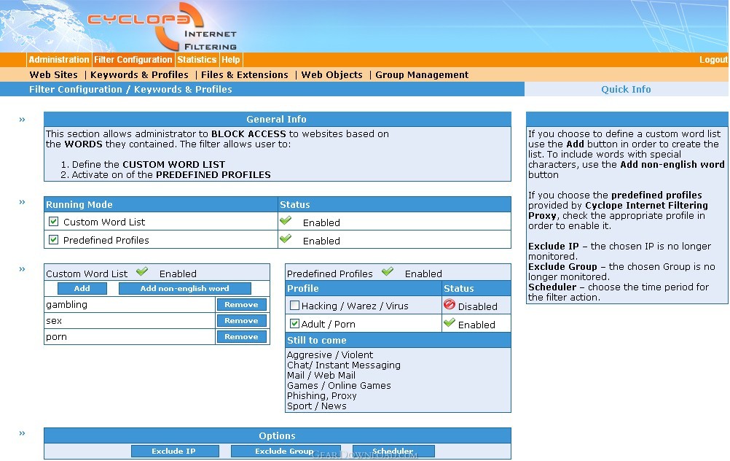Click green check in Predefined Profiles status row
This screenshot has height=461, width=730.
[x=286, y=239]
